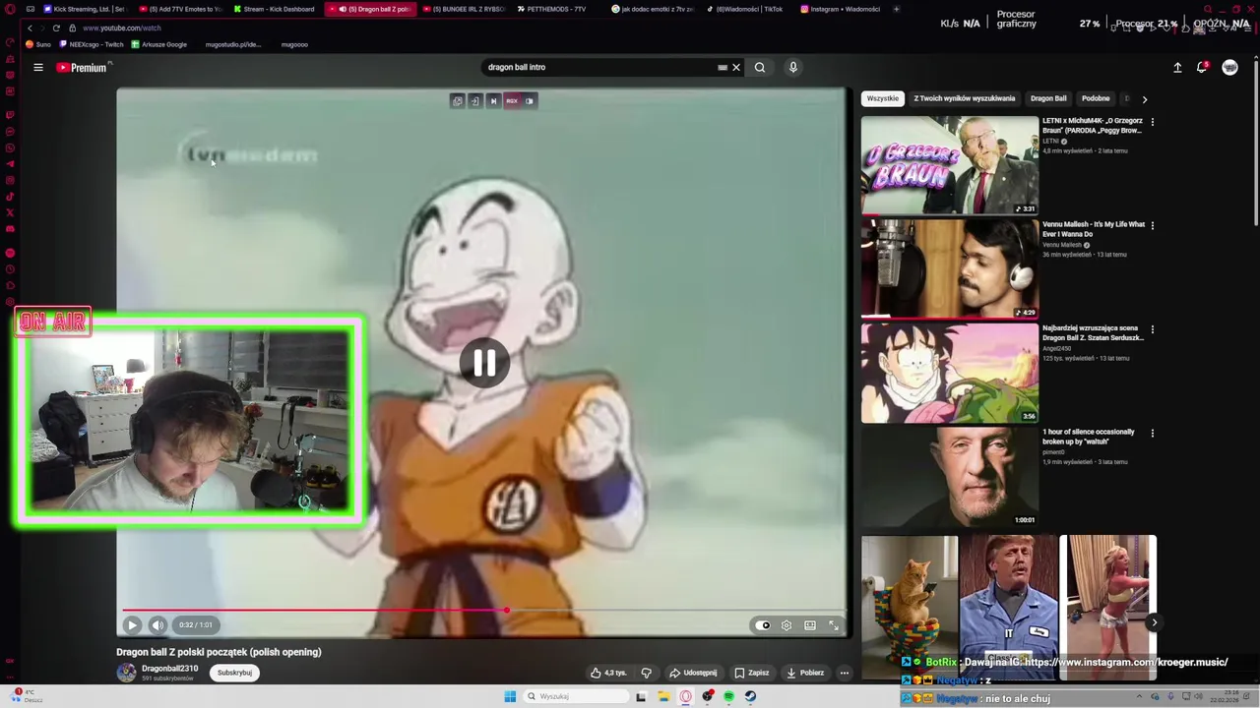Open Dragonball2310 channel name link
This screenshot has width=1260, height=708.
(169, 669)
